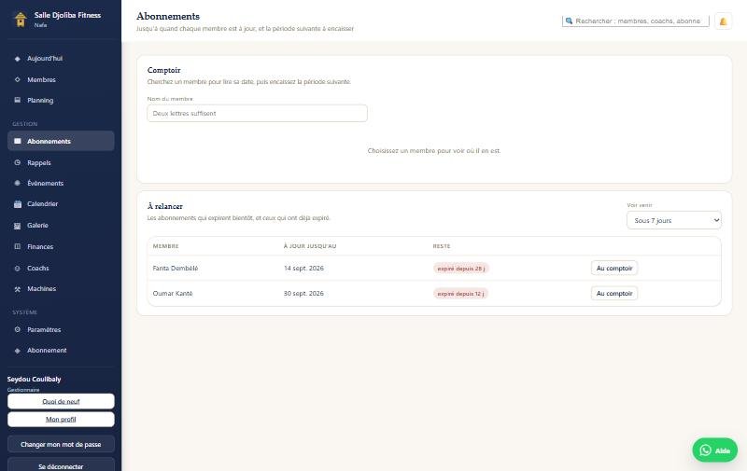
Task: Click 'Au comptoir' for Fanta Dembélé
Action: [614, 269]
